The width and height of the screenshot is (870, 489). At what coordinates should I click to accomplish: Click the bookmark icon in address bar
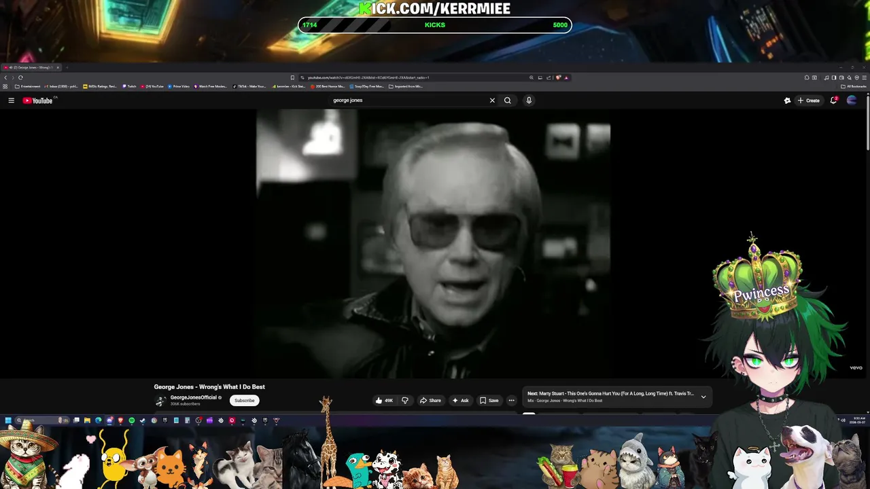pyautogui.click(x=292, y=77)
